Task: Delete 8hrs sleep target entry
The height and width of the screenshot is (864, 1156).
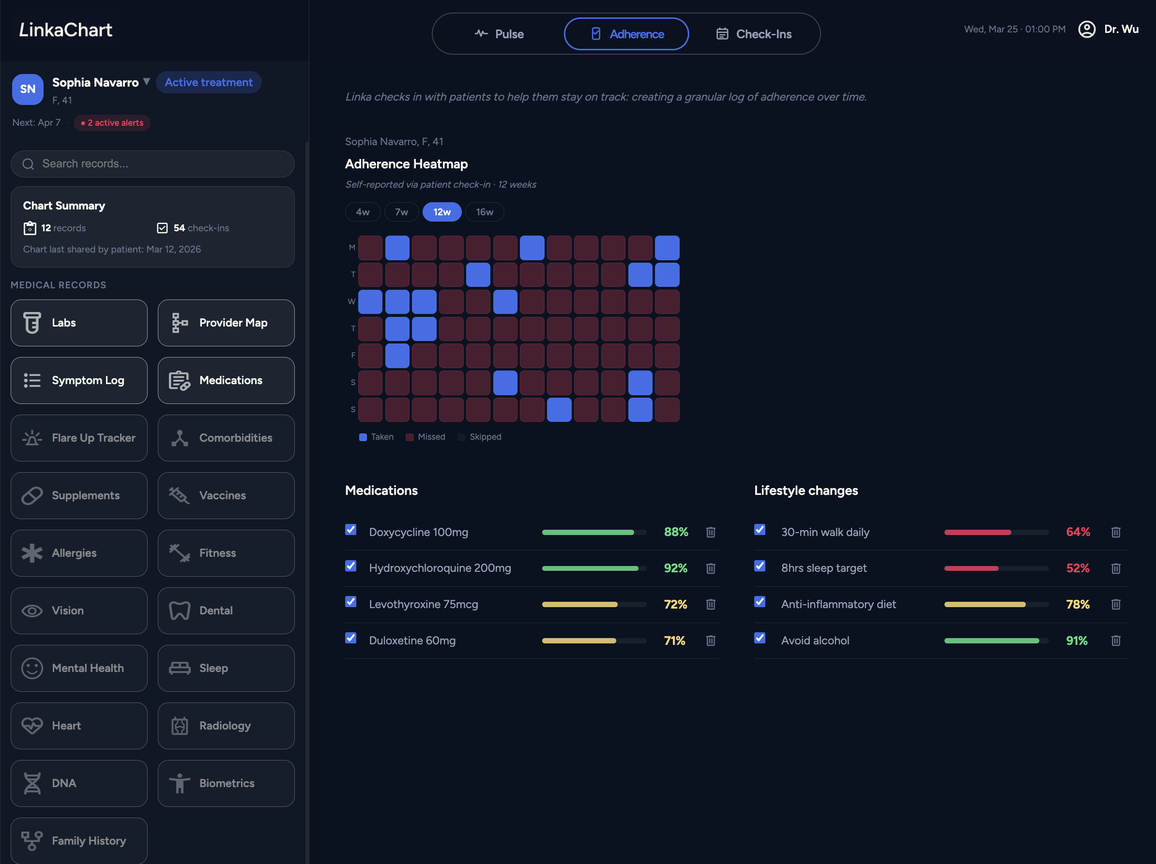Action: click(1115, 568)
